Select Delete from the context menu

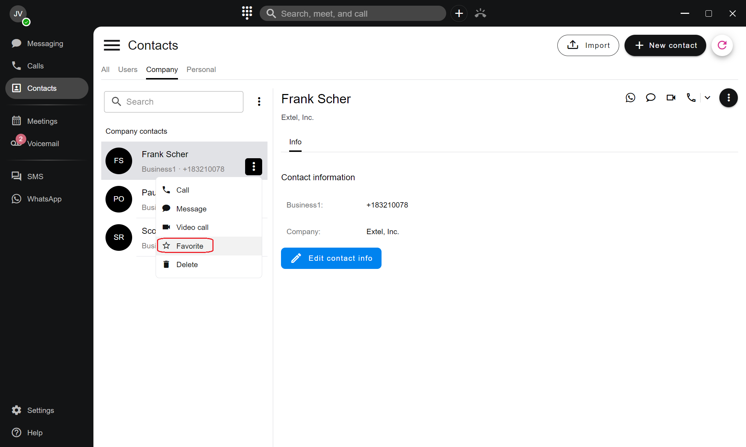pyautogui.click(x=186, y=265)
